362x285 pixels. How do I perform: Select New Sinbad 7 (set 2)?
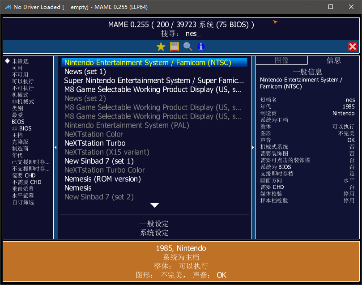tap(154, 197)
